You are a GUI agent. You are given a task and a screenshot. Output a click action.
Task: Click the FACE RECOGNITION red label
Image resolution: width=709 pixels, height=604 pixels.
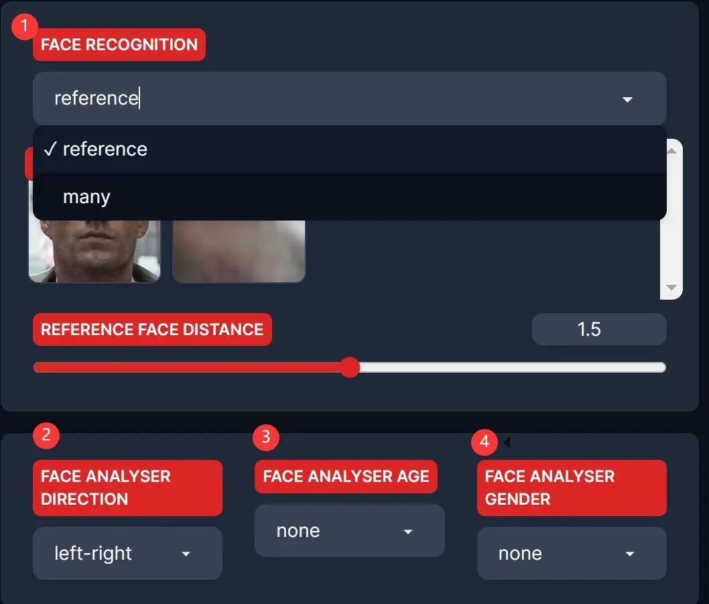coord(119,45)
